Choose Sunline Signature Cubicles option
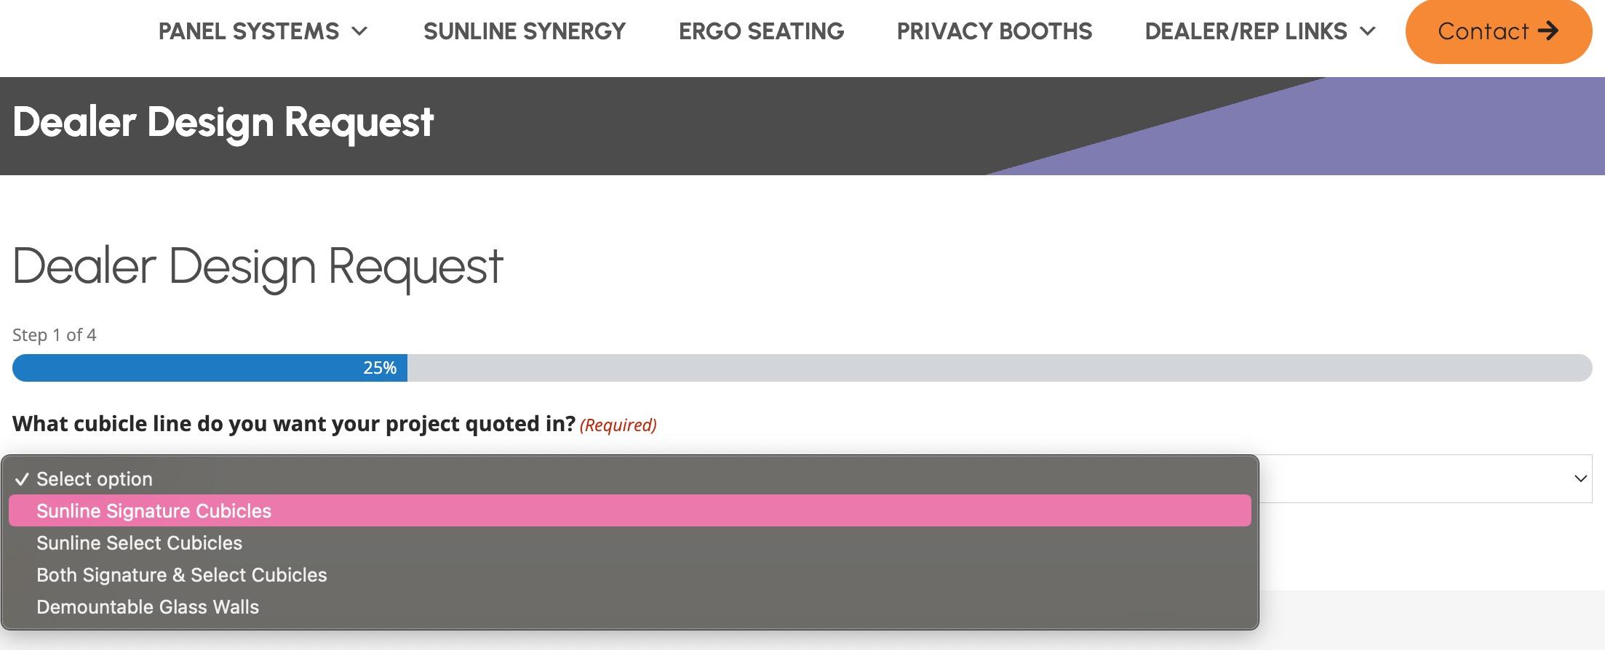 154,511
